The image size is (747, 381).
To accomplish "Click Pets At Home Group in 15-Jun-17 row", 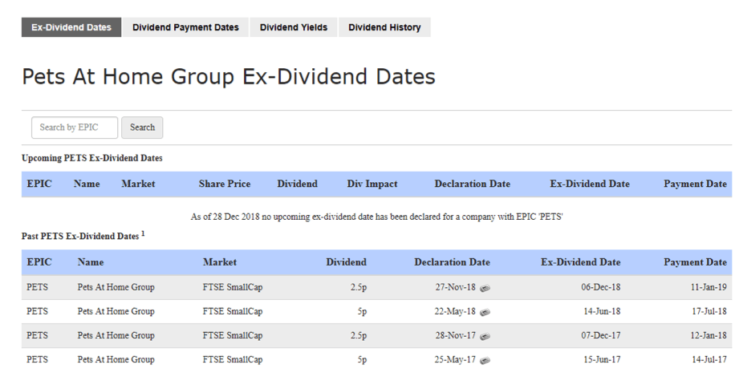I will point(116,360).
